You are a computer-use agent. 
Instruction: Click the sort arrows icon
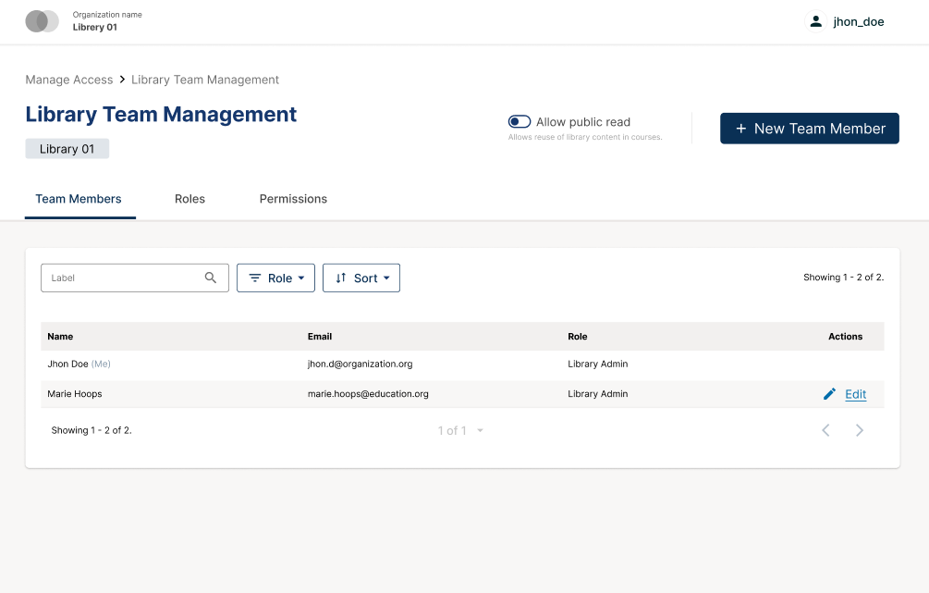tap(341, 278)
